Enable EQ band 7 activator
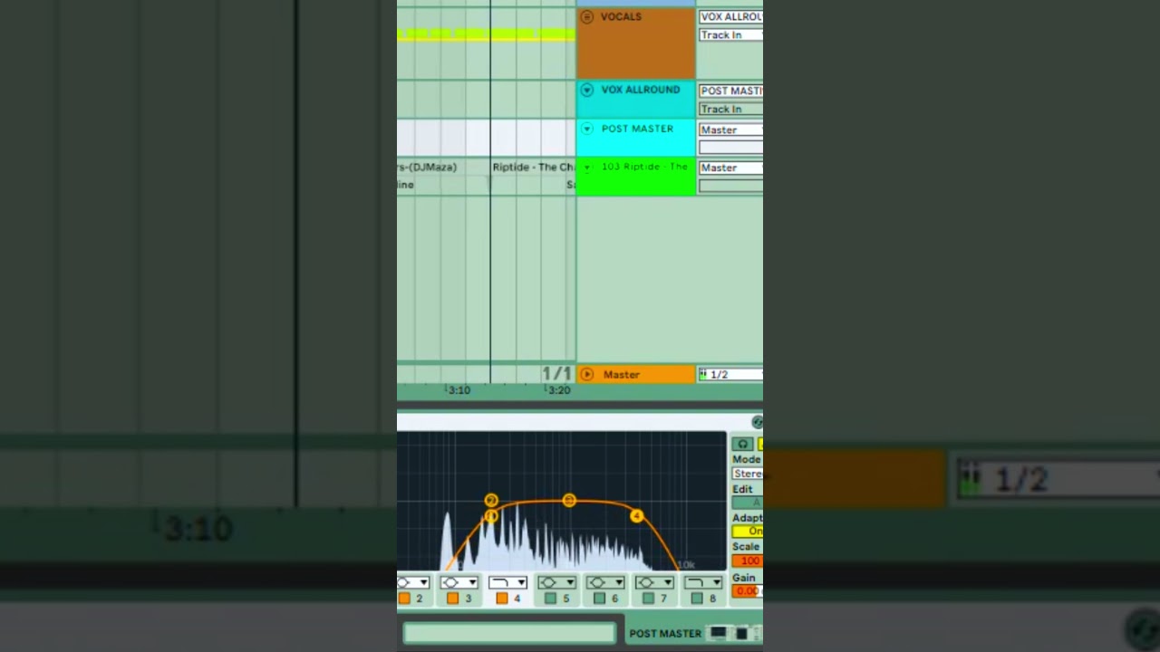 click(648, 599)
